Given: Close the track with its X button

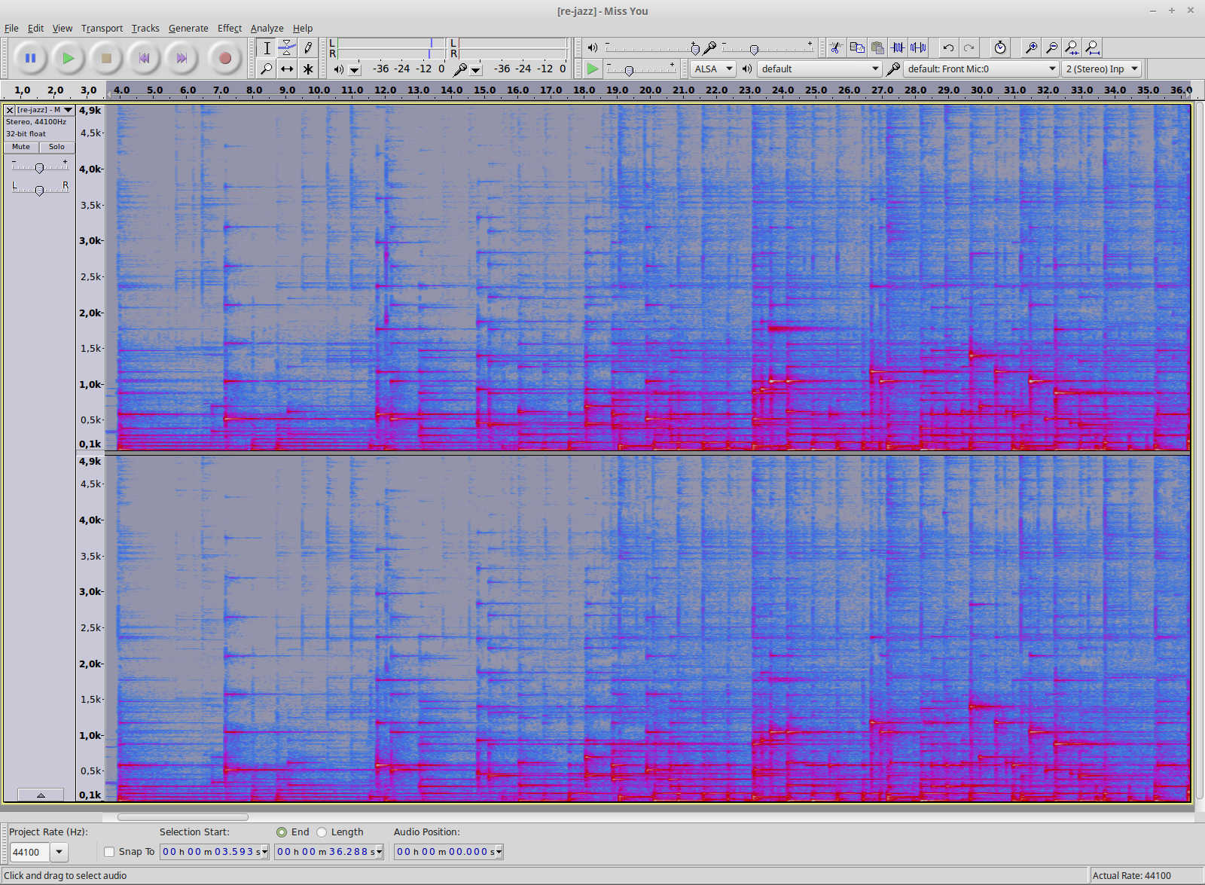Looking at the screenshot, I should click(10, 110).
